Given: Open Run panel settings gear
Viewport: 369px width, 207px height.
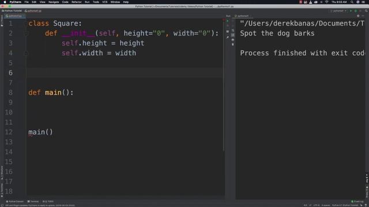Looking at the screenshot, I should [358, 16].
